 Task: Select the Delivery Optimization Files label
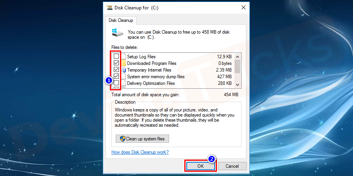[151, 83]
